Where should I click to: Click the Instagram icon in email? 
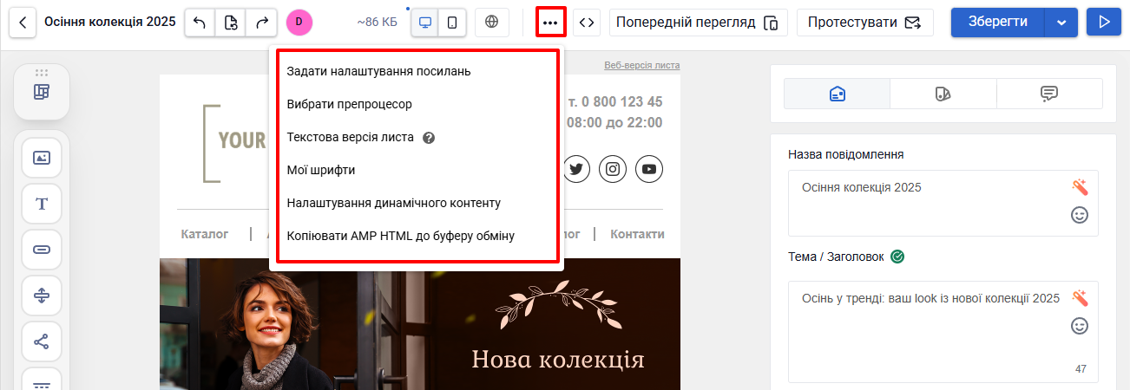613,169
